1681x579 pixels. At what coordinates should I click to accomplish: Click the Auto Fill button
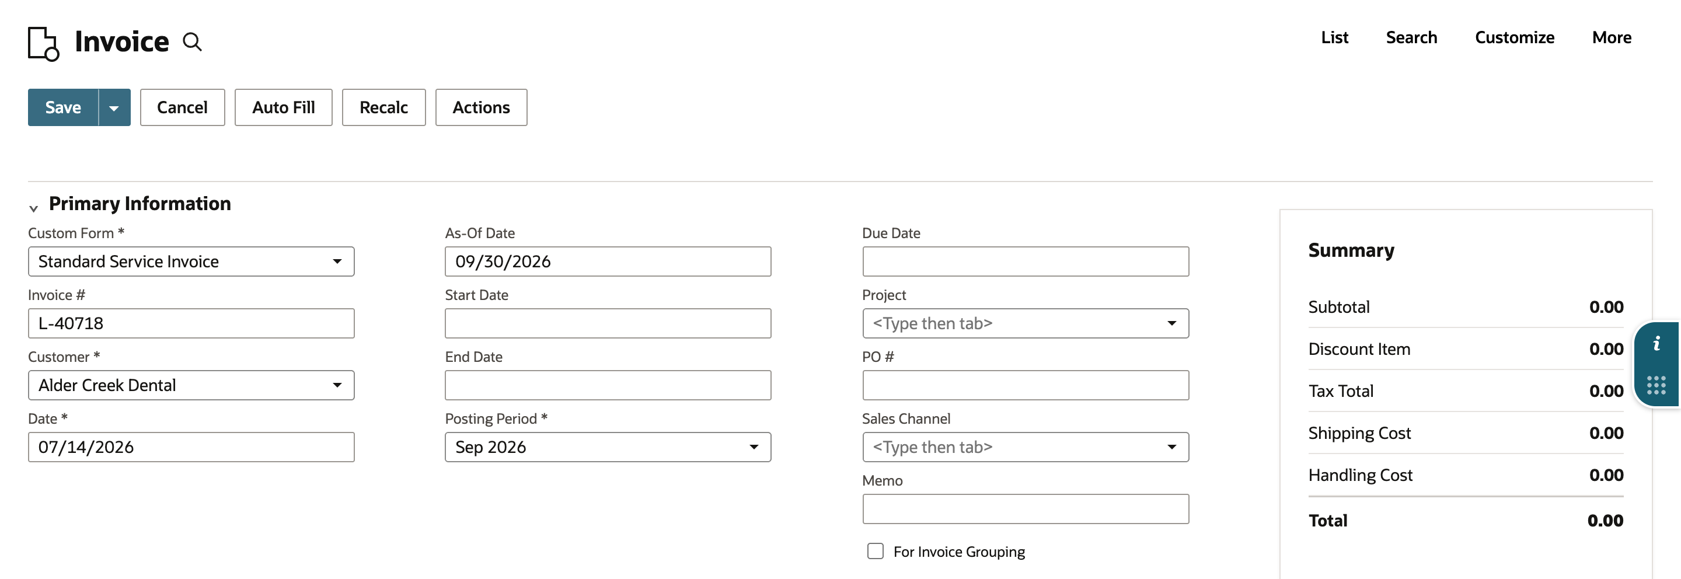point(283,108)
